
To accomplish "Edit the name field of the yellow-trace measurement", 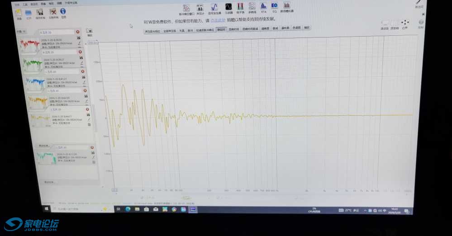I will coord(67,110).
